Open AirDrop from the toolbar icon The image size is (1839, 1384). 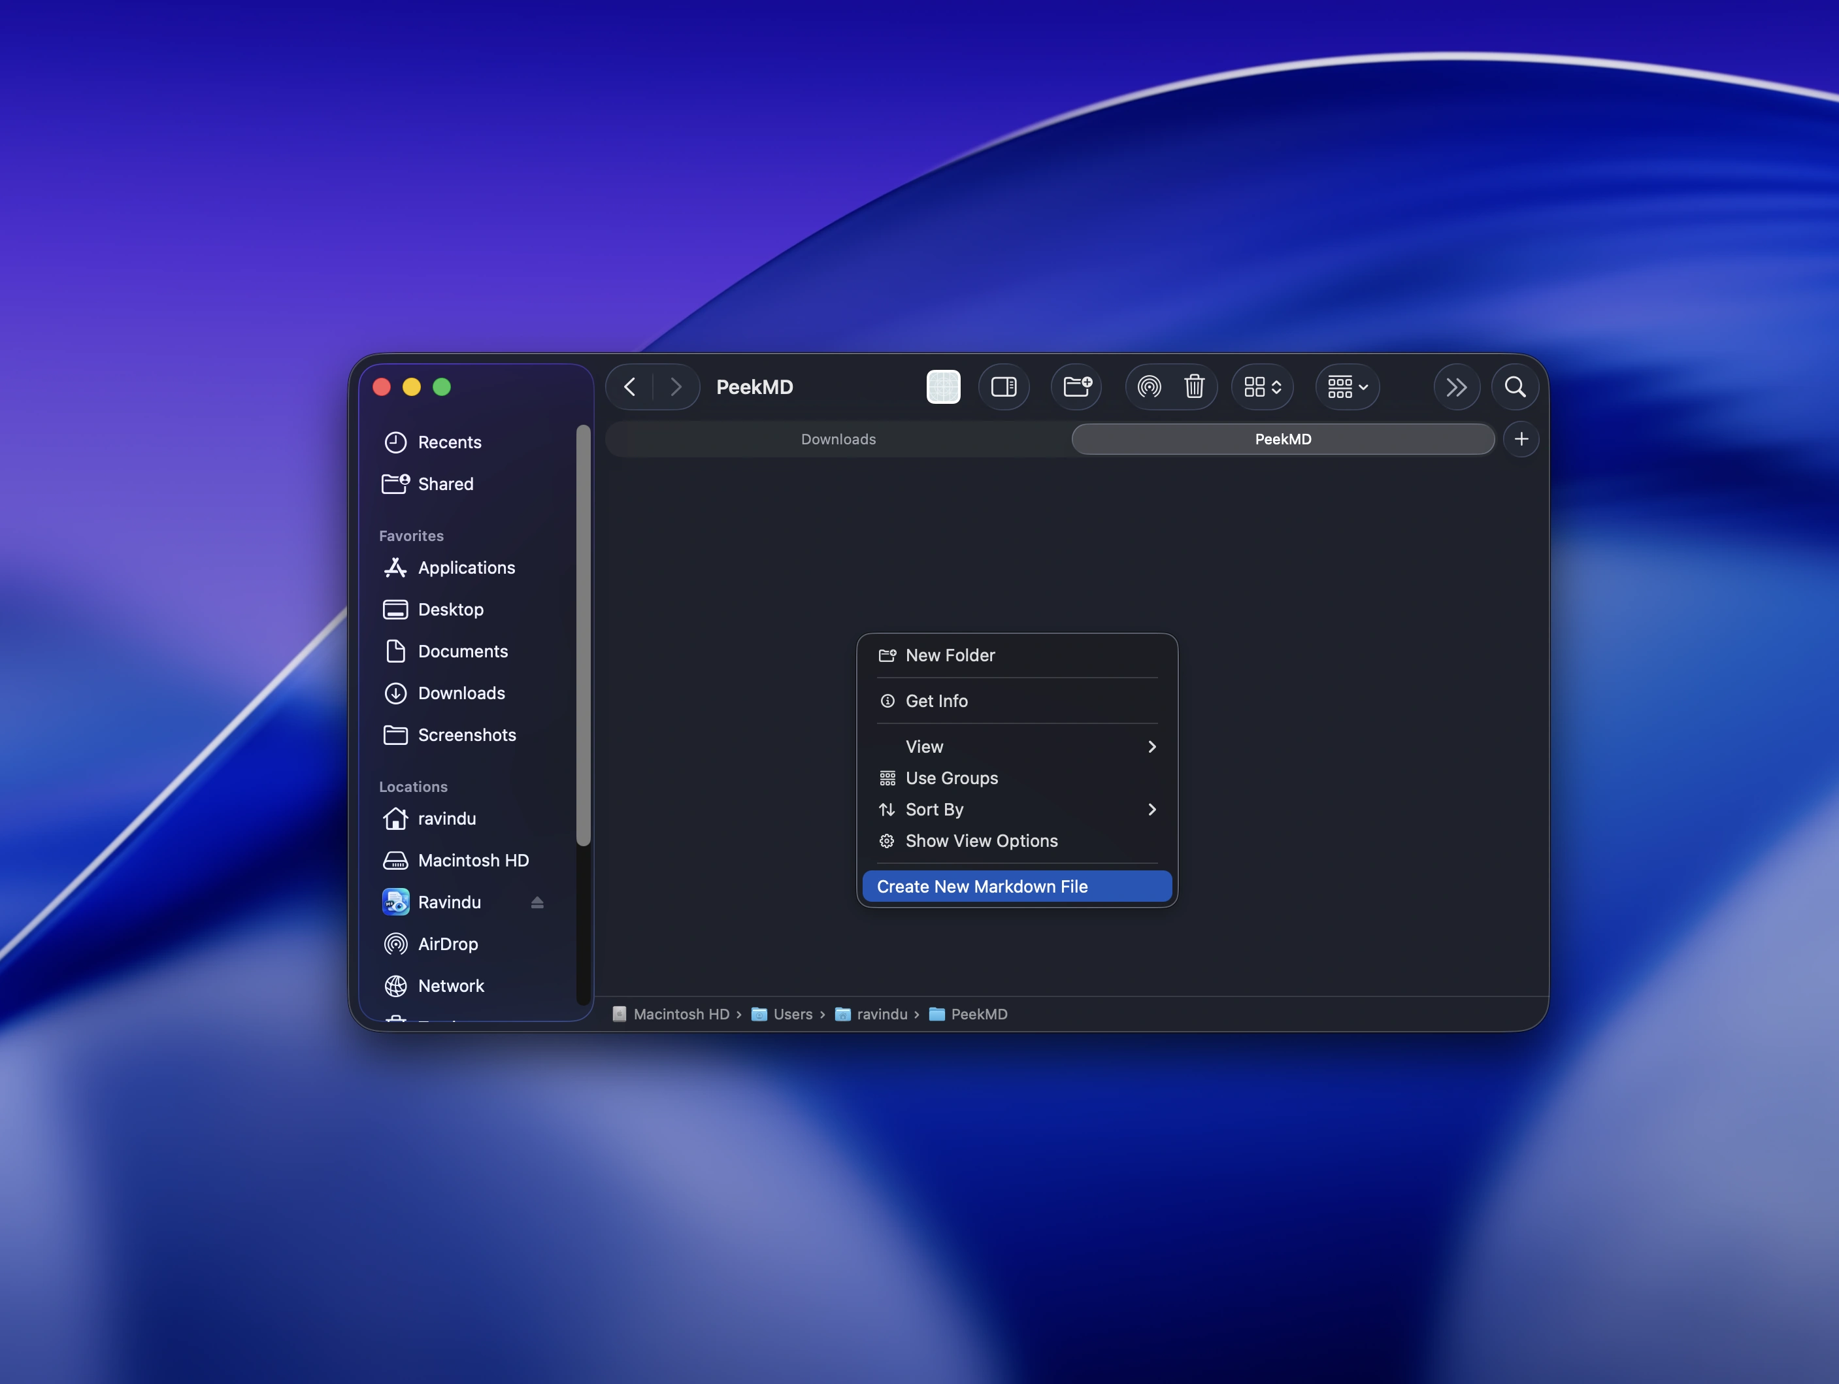pos(1149,387)
